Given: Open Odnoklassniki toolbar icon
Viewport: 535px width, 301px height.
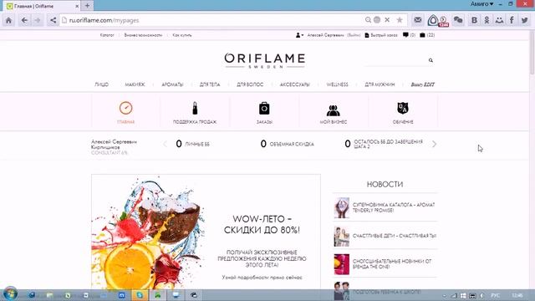Looking at the screenshot, I should tap(487, 20).
